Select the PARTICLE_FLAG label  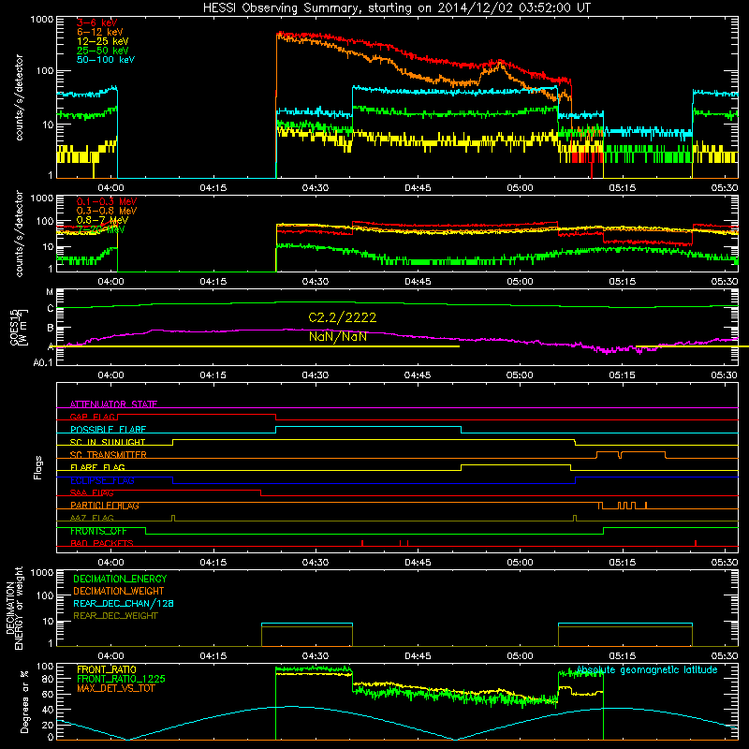point(105,506)
